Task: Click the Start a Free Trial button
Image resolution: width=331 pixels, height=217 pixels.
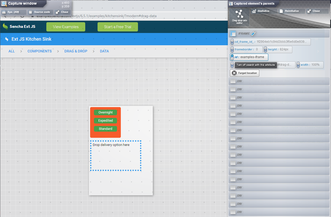Action: click(118, 27)
